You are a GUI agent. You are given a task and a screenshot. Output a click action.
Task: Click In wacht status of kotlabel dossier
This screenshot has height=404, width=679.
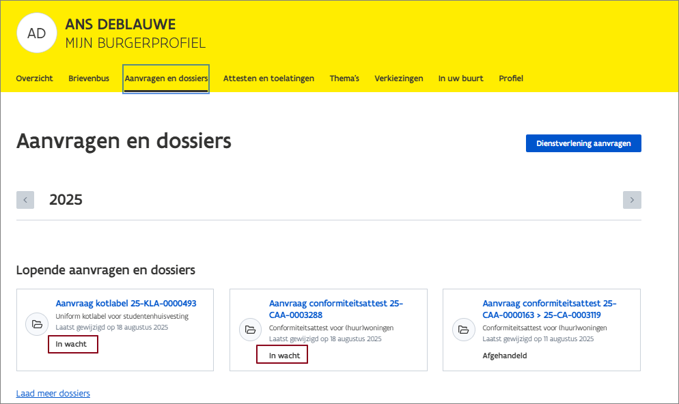pyautogui.click(x=72, y=345)
